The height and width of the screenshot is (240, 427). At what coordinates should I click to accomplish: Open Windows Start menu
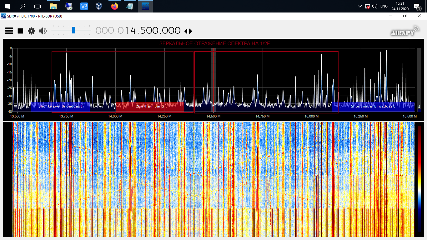pos(7,6)
